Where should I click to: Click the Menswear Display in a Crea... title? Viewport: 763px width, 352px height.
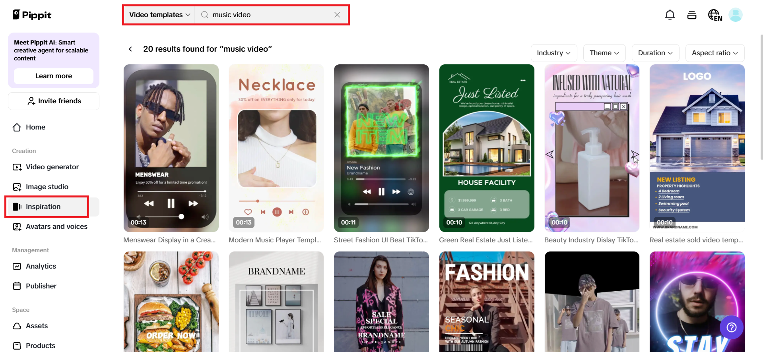point(169,240)
